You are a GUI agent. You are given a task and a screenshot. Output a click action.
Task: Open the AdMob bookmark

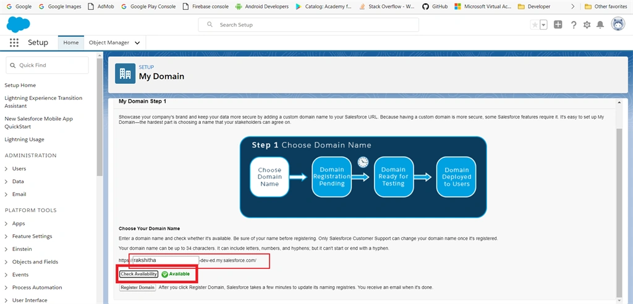coord(101,6)
